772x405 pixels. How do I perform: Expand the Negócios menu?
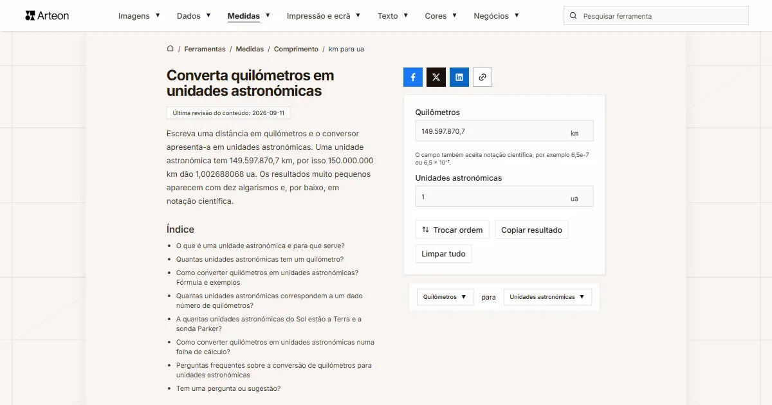(496, 16)
